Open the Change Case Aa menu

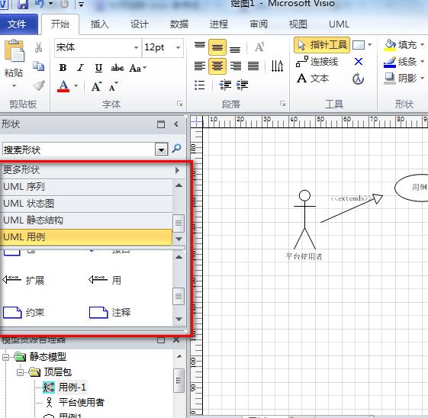pyautogui.click(x=138, y=68)
